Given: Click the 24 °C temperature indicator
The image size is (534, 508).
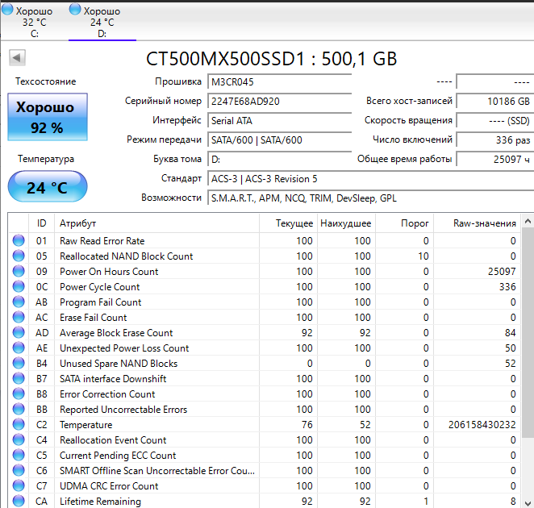Looking at the screenshot, I should click(48, 186).
